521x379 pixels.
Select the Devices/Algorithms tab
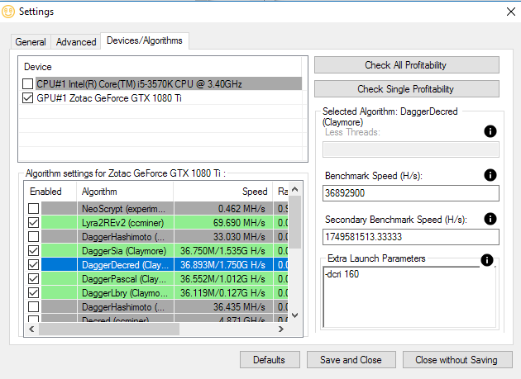pos(145,40)
